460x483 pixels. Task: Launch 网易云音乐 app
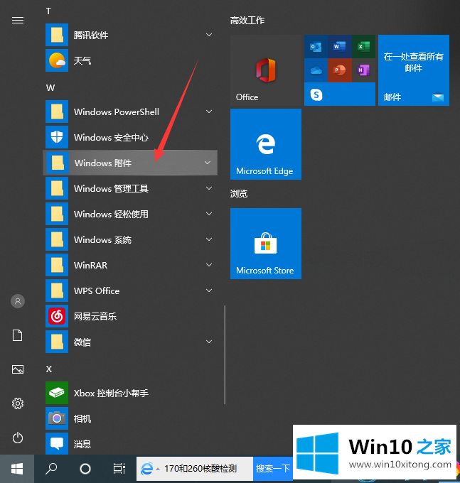131,316
